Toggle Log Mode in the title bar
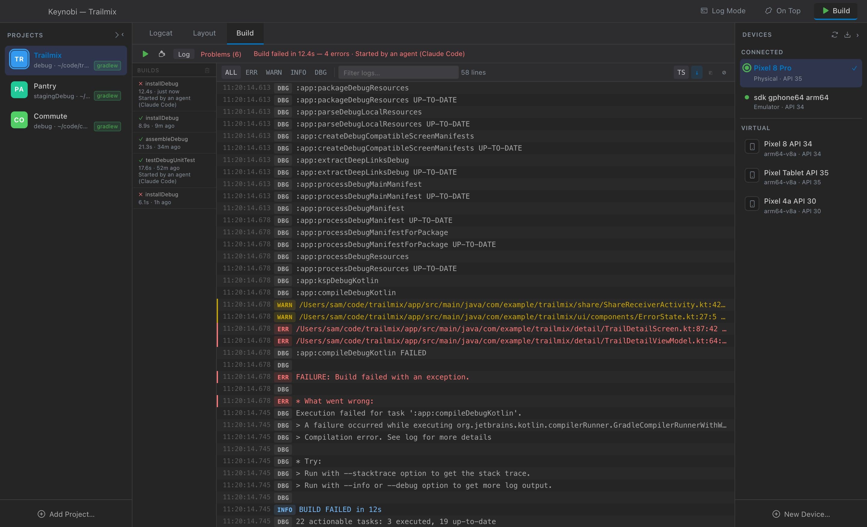This screenshot has height=527, width=867. click(x=723, y=11)
